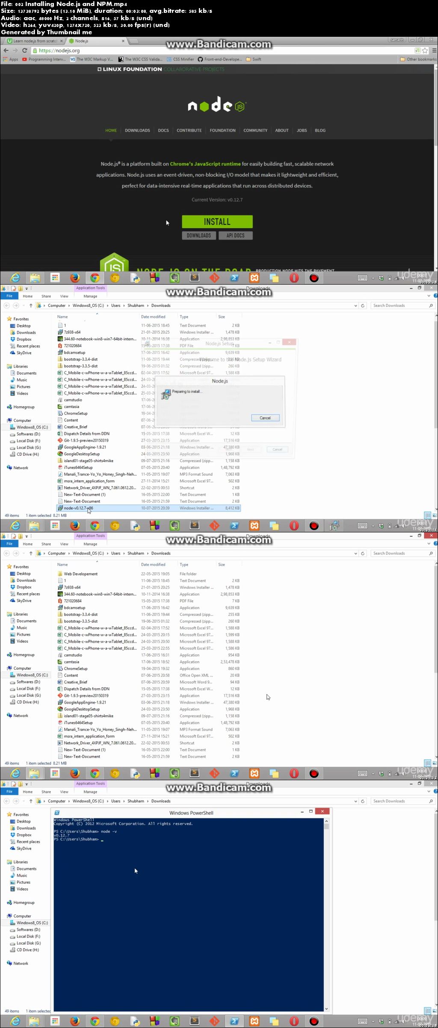Open the Programming Interv... bookmark

coord(44,59)
